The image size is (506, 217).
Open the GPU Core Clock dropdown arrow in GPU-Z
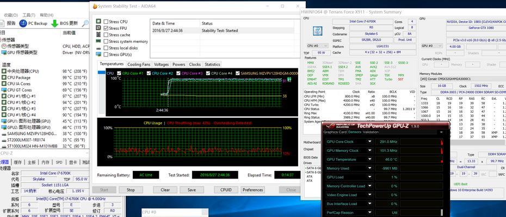point(370,142)
